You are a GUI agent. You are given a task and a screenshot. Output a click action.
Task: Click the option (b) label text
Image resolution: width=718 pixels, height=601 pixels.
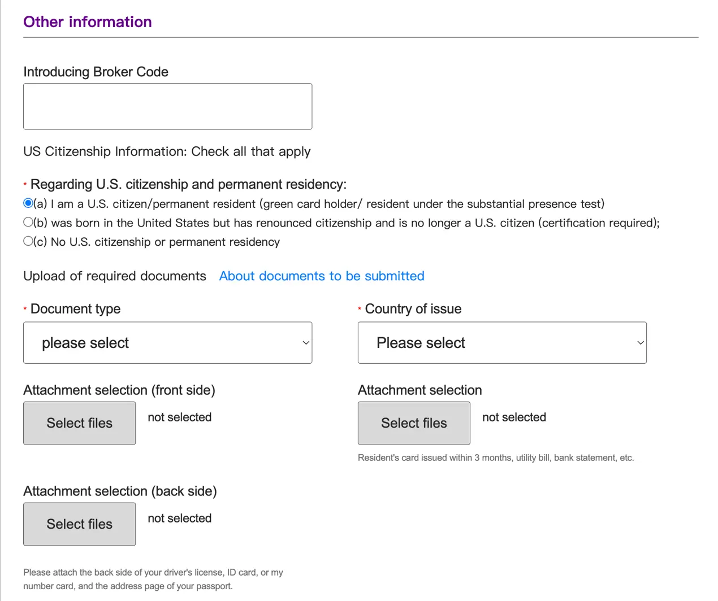(346, 223)
